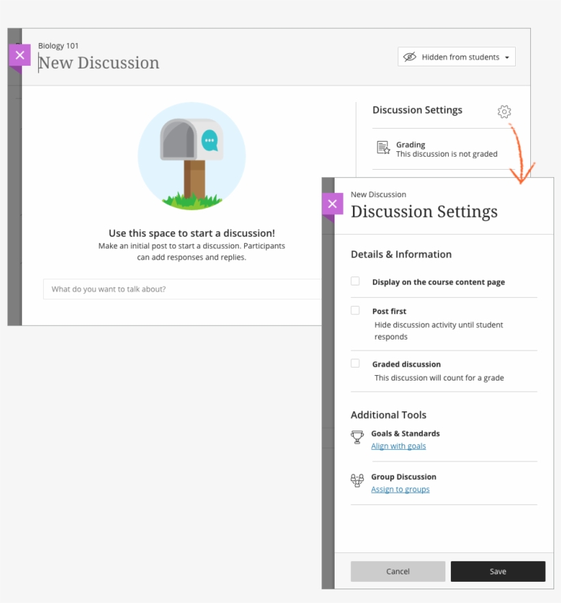Select the New Discussion breadcrumb in settings panel
The width and height of the screenshot is (561, 603).
point(378,194)
